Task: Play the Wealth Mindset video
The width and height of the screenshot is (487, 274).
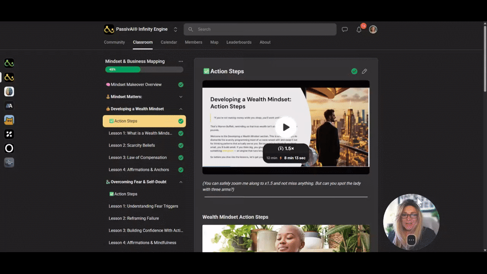Action: point(286,127)
